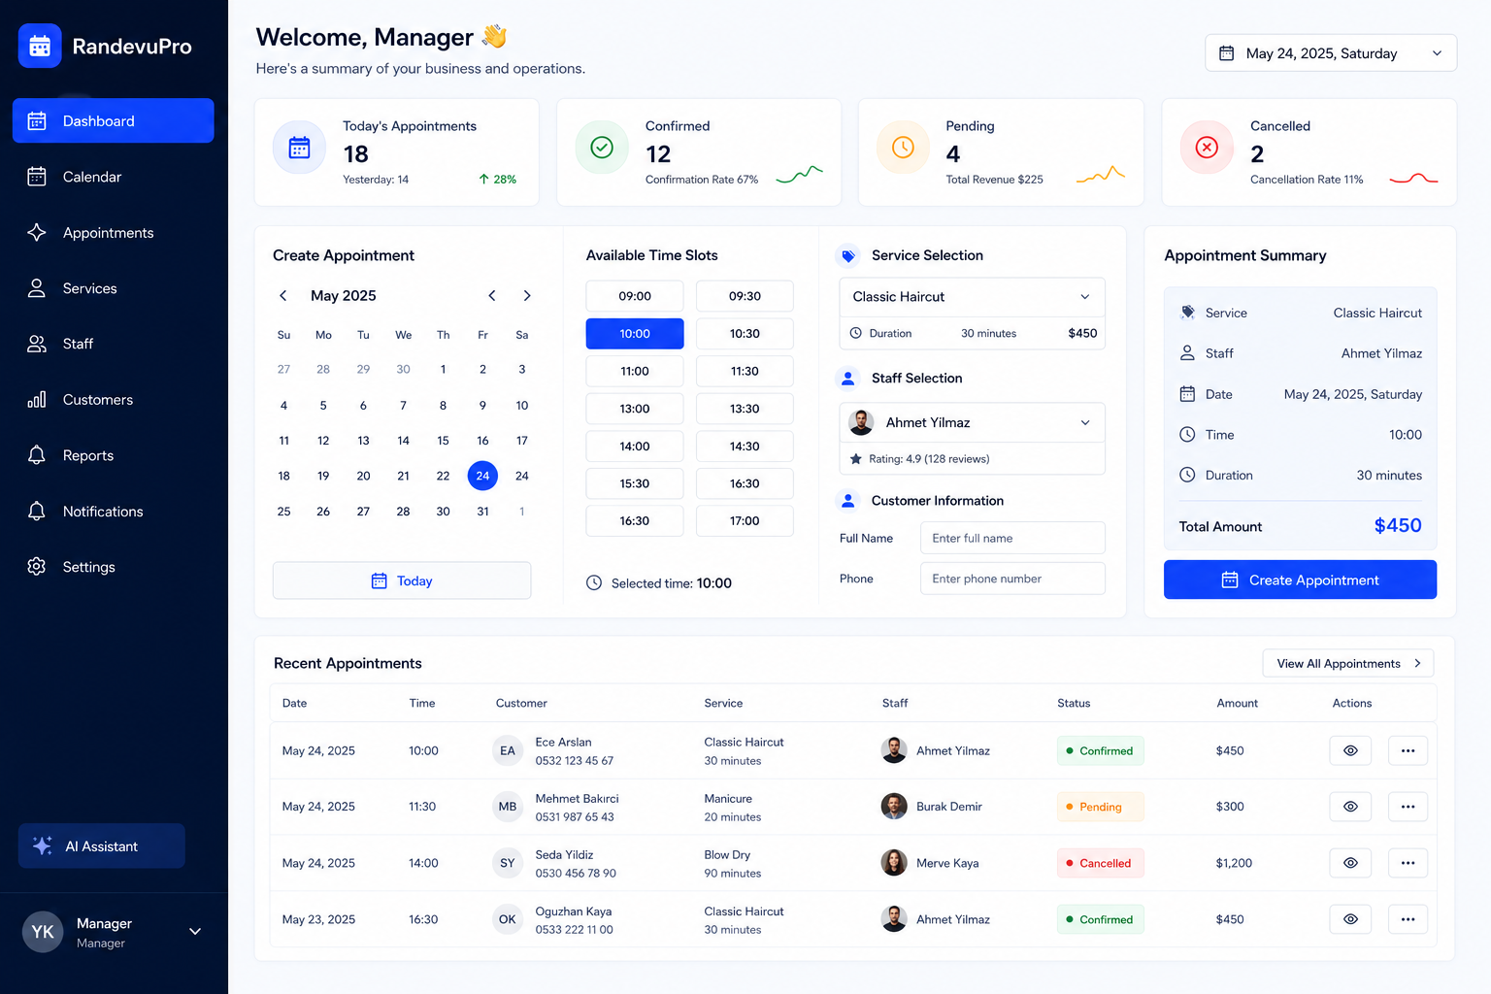Select the 09:00 time slot
The image size is (1491, 994).
coord(635,296)
